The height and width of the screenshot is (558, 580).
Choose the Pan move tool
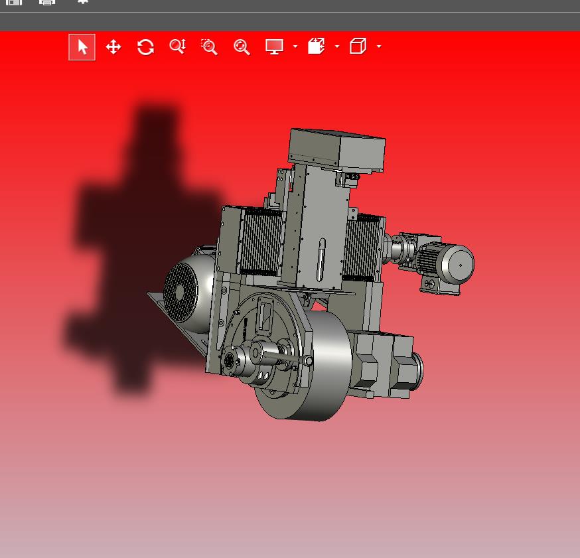pos(113,47)
